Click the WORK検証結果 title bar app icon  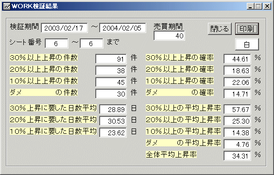7,6
